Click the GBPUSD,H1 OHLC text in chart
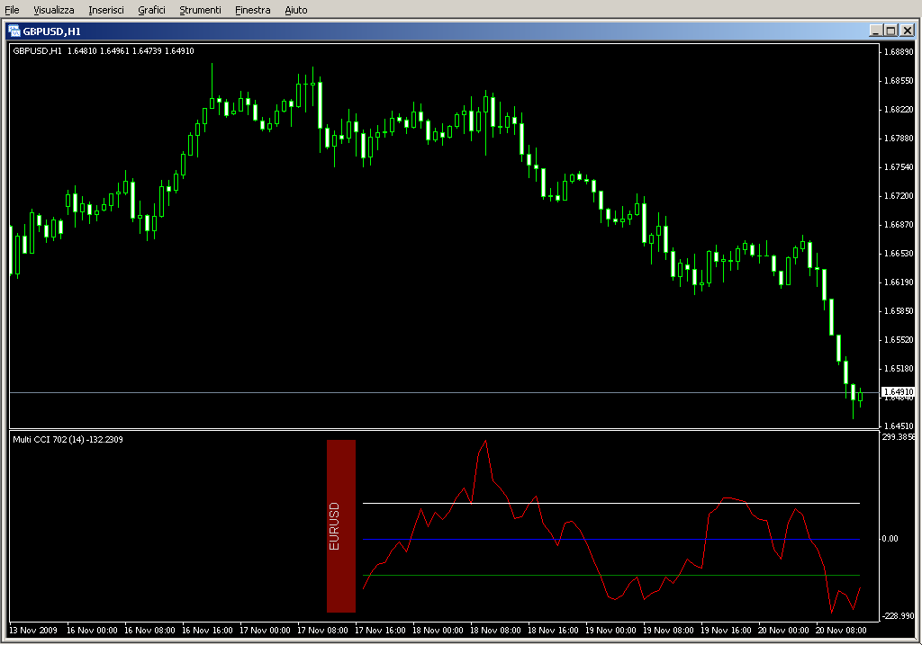The height and width of the screenshot is (645, 922). (x=104, y=51)
